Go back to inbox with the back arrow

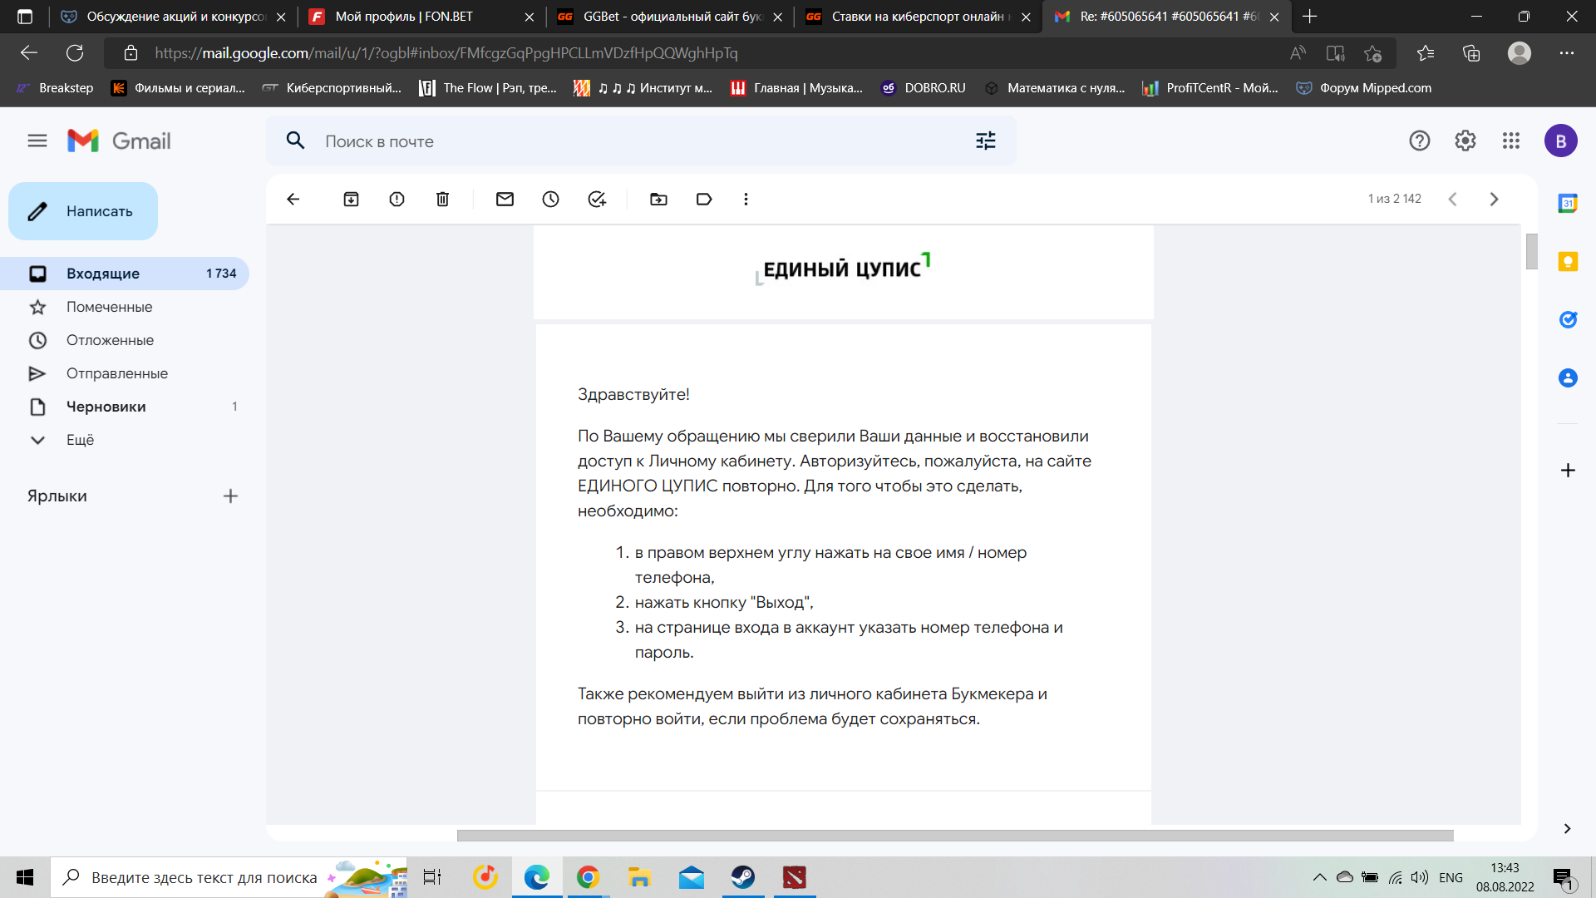pos(293,200)
